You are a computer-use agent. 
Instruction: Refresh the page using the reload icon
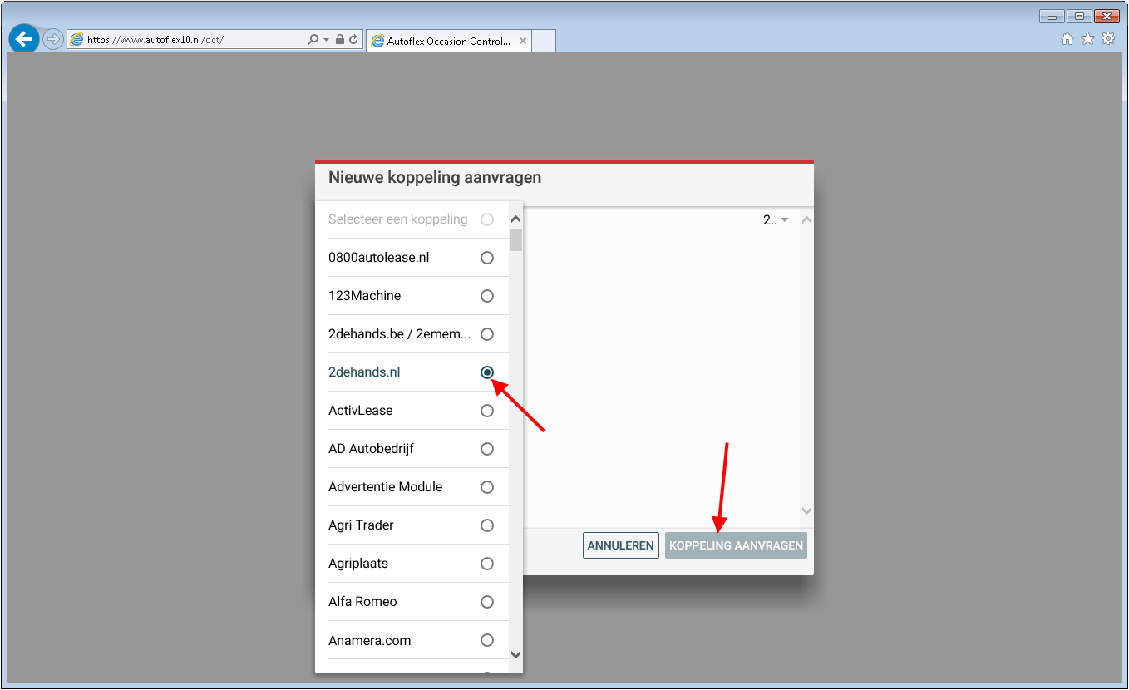(x=353, y=39)
